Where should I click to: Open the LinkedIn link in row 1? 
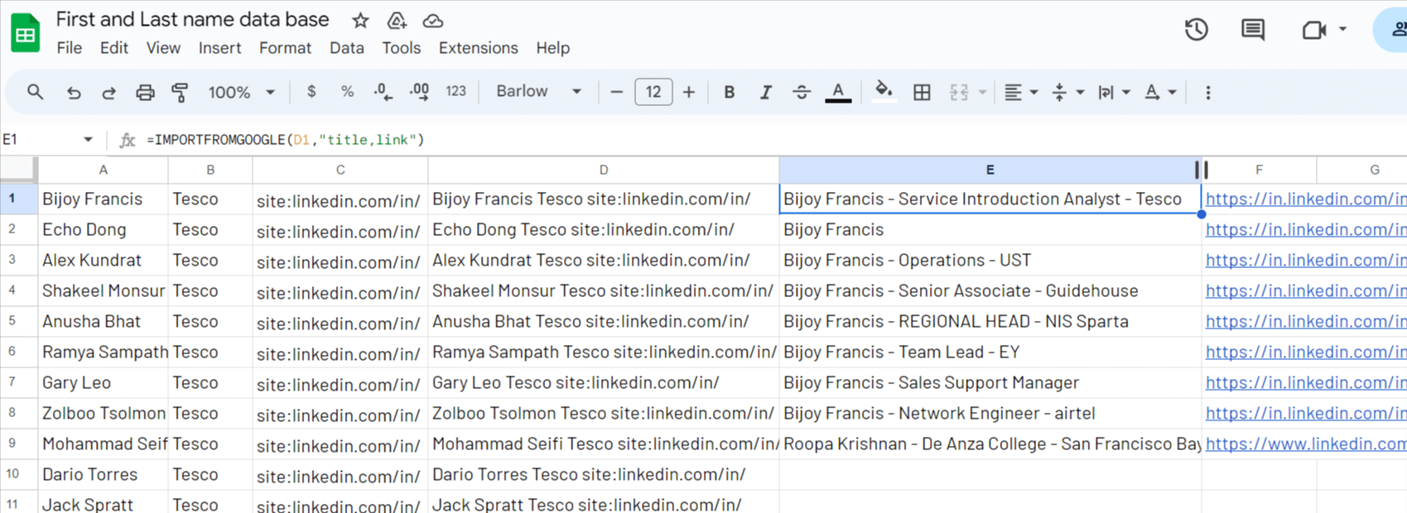click(x=1304, y=199)
